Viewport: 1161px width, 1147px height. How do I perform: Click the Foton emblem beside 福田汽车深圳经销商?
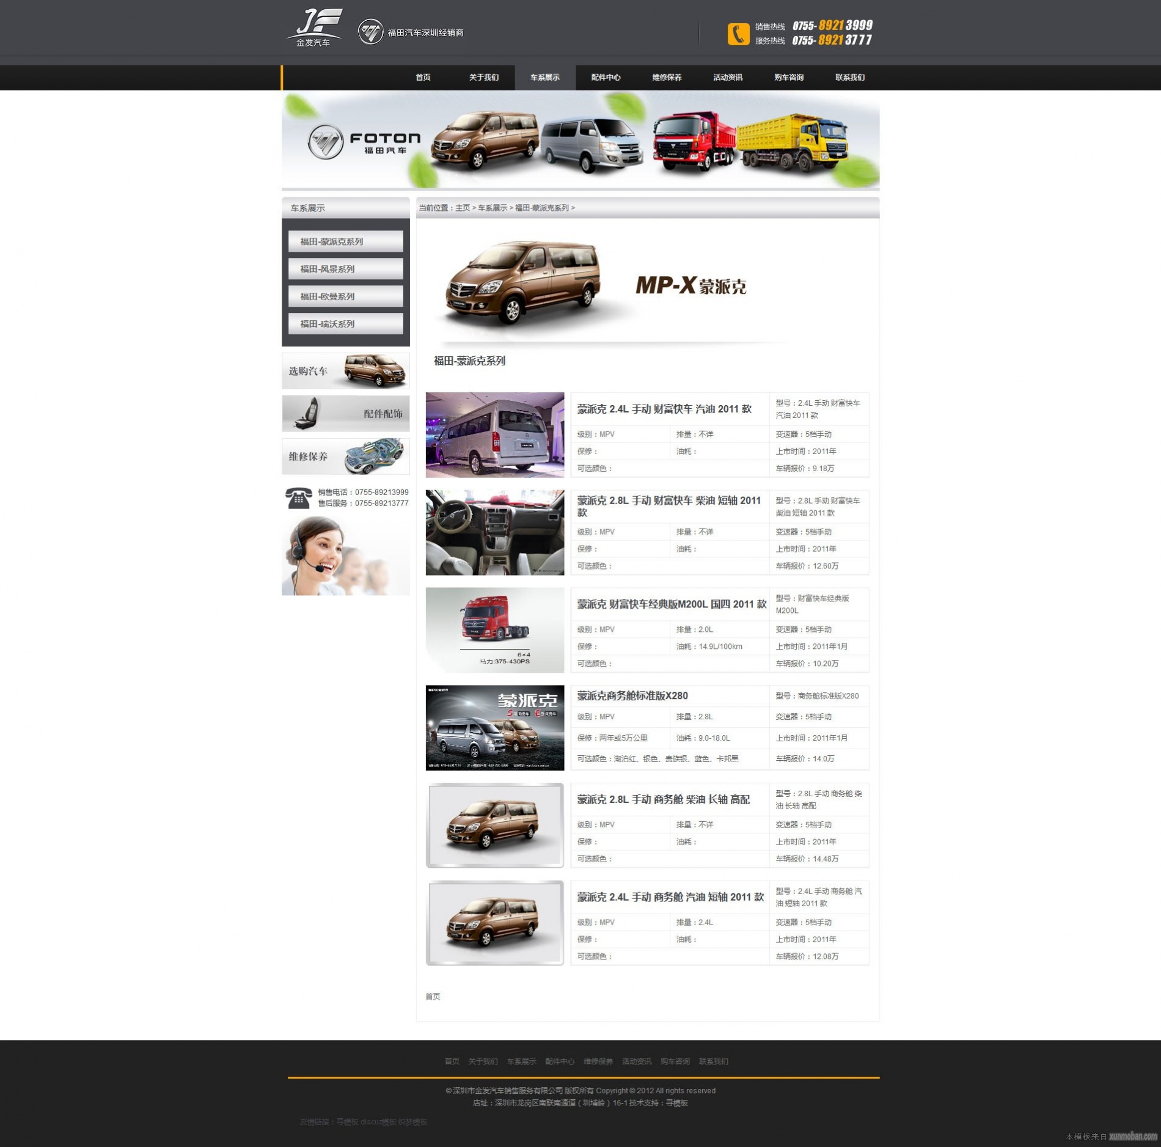click(x=370, y=32)
